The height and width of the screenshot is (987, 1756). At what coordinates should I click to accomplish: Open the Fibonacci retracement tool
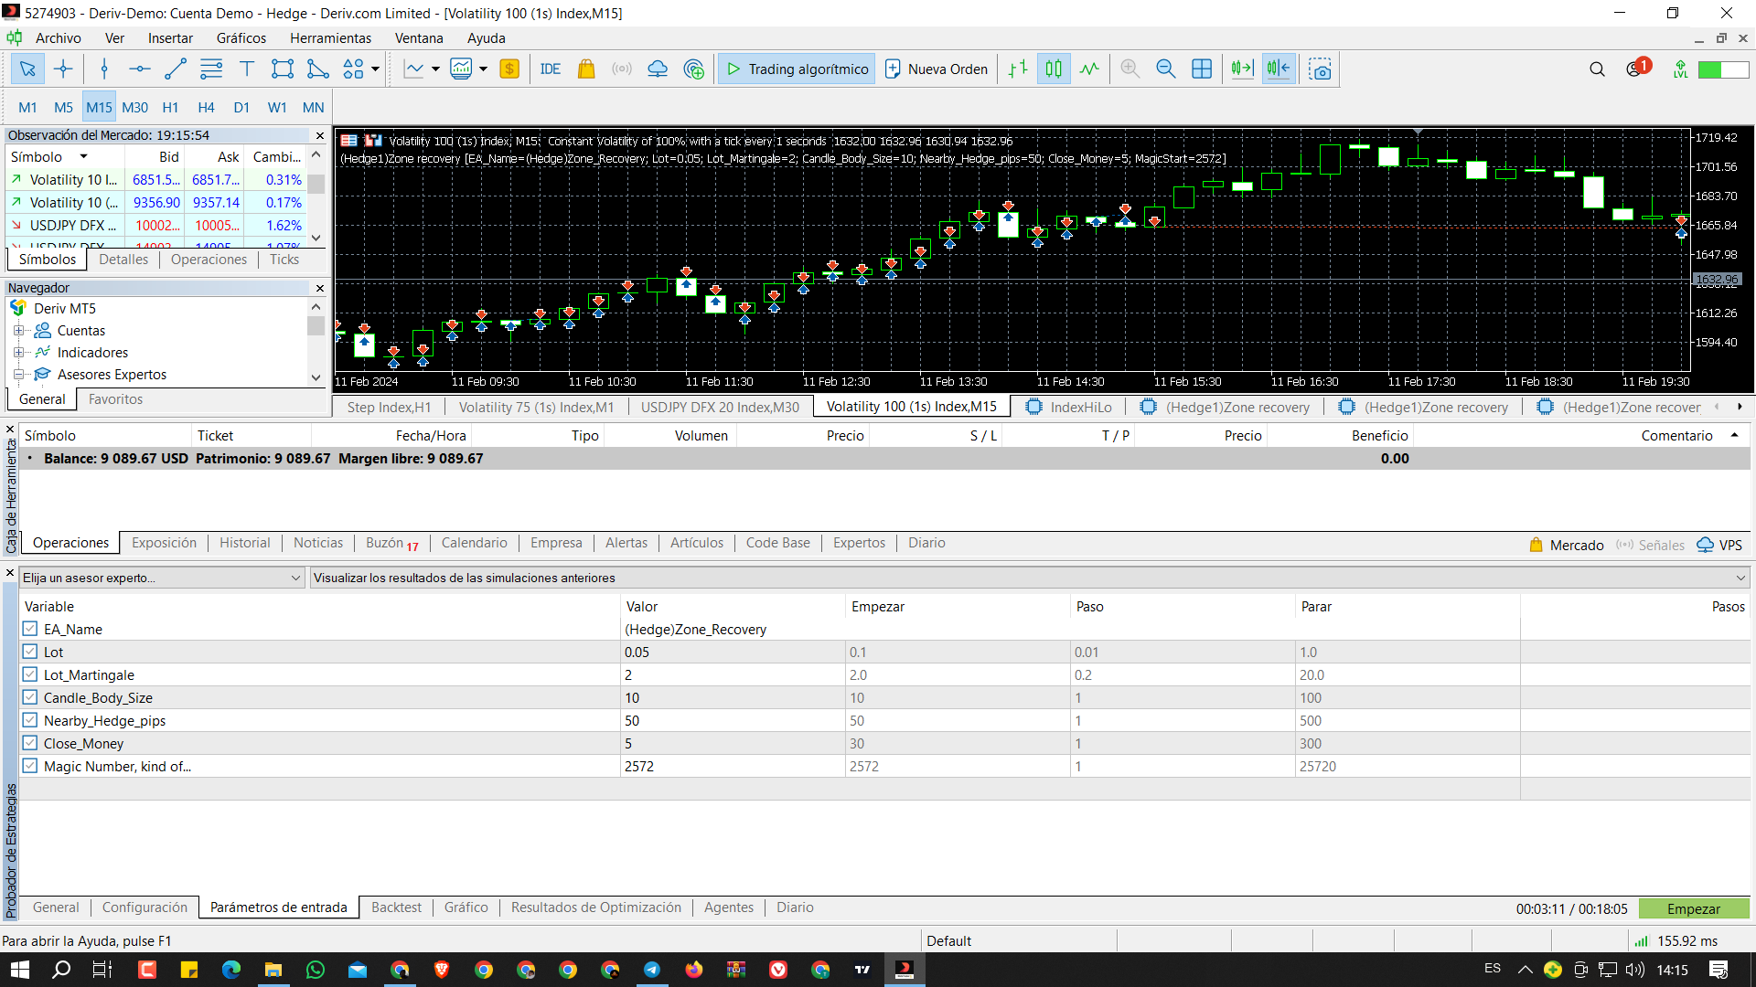click(211, 69)
